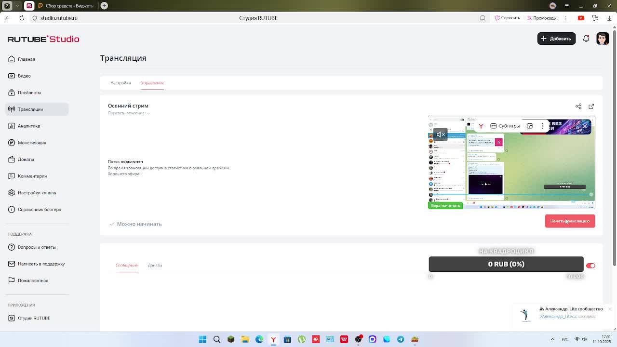
Task: Open Монетизация ruble icon in sidebar
Action: point(12,143)
